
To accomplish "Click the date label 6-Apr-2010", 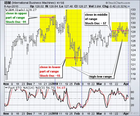I will (11, 6).
